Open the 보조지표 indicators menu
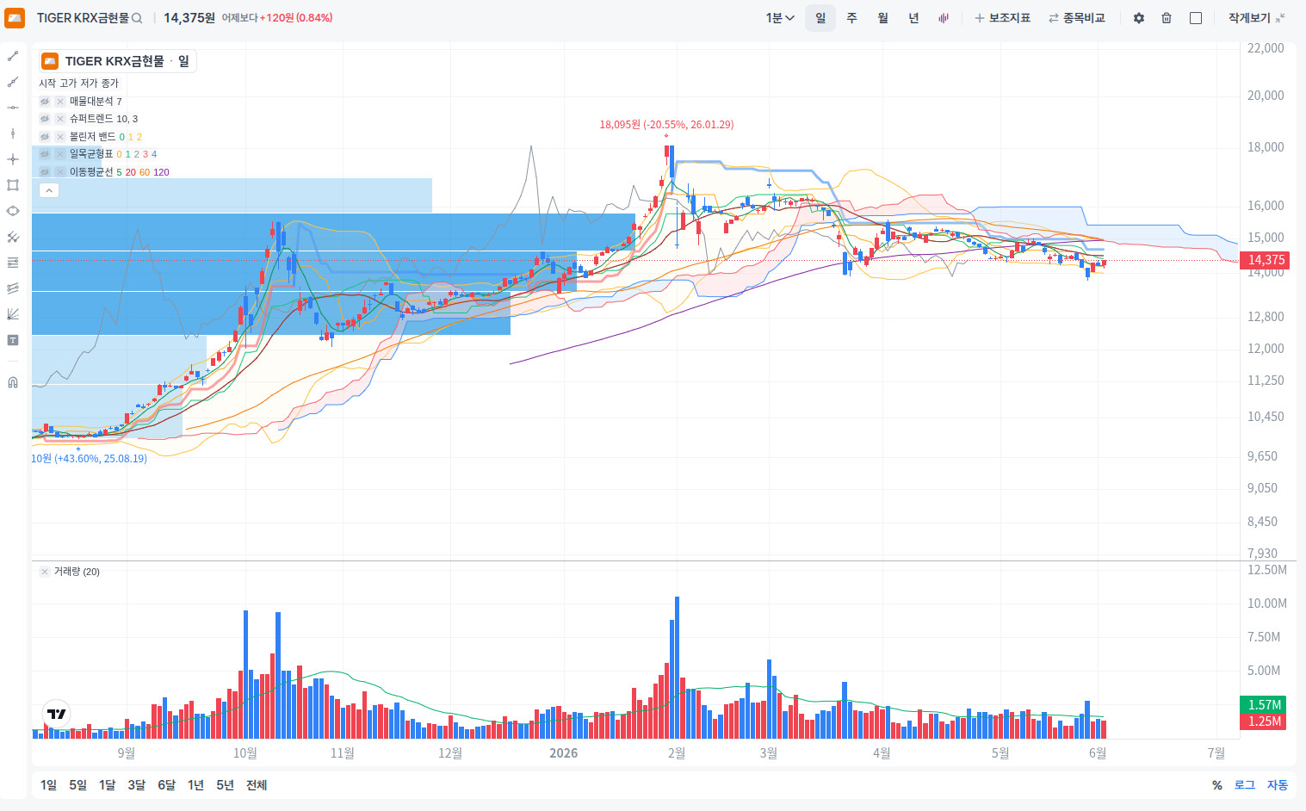Image resolution: width=1306 pixels, height=811 pixels. [x=1002, y=18]
